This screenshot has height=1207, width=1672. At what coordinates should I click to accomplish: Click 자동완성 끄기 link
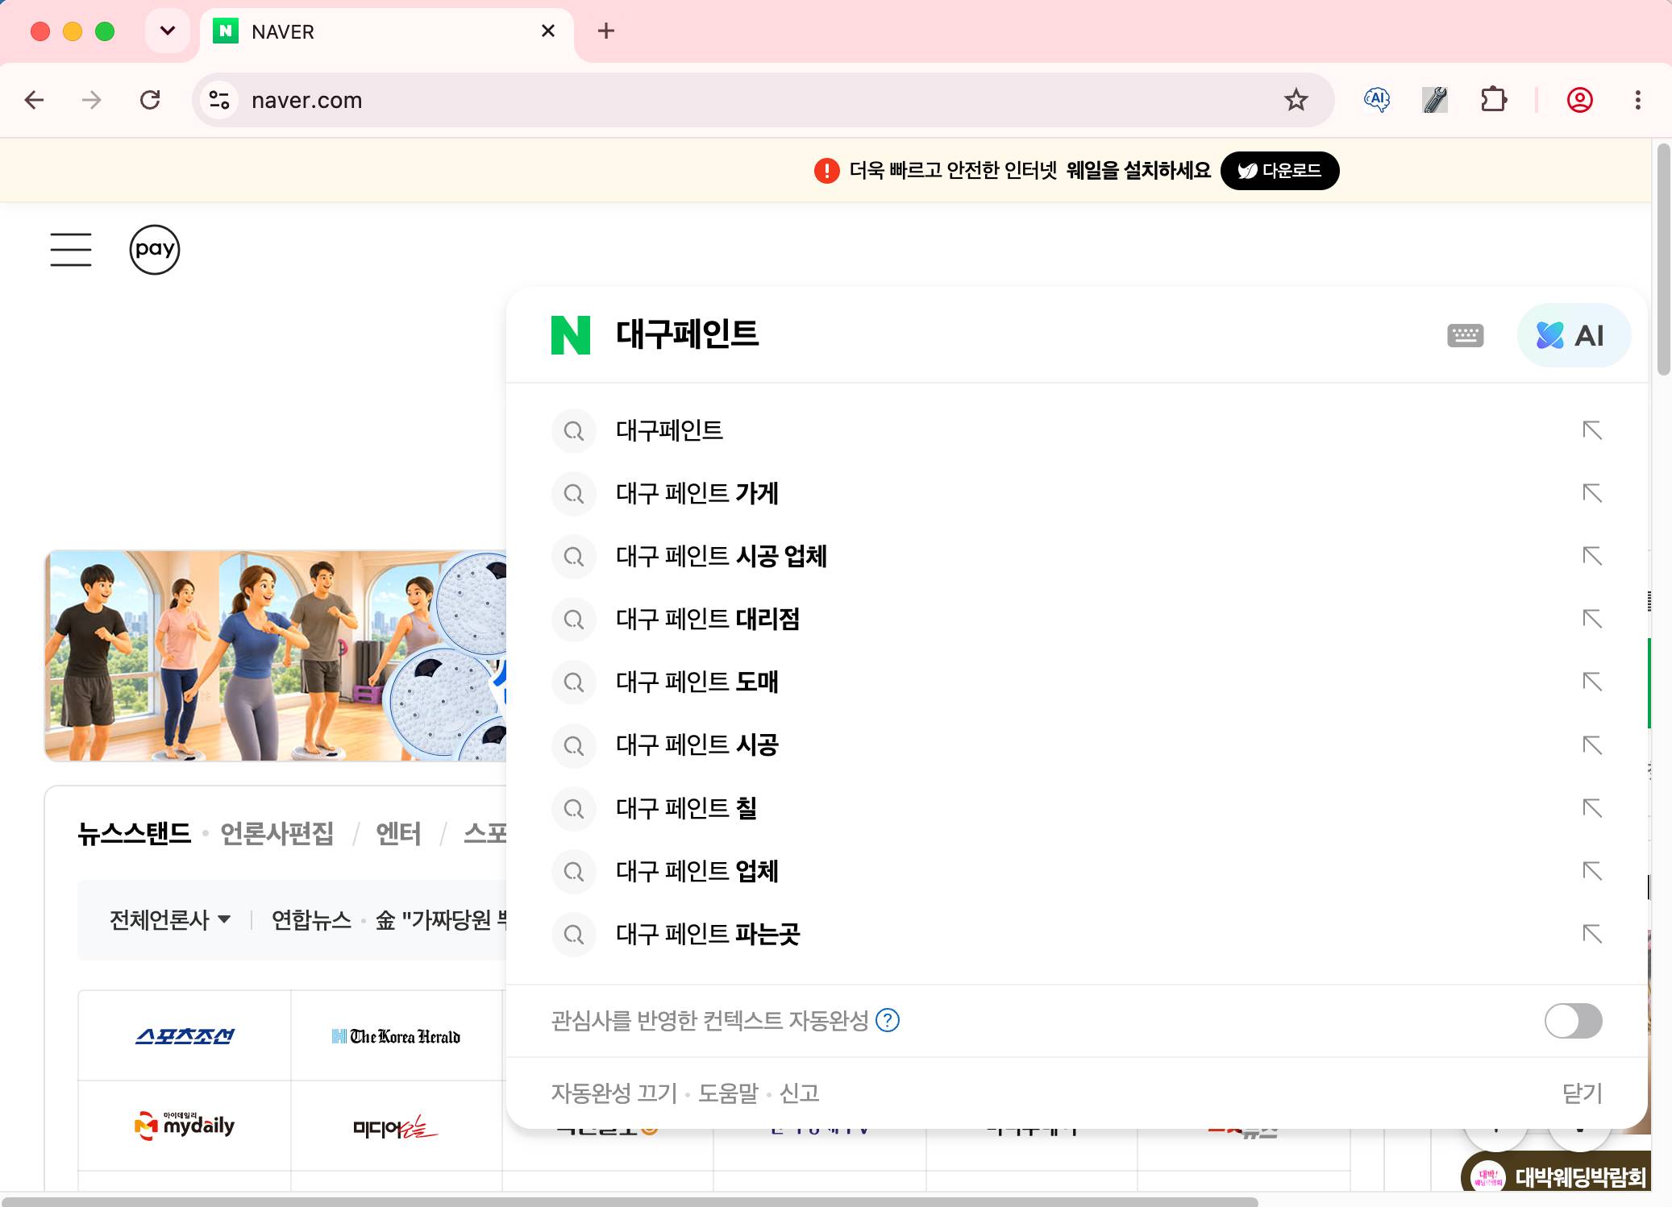click(614, 1093)
